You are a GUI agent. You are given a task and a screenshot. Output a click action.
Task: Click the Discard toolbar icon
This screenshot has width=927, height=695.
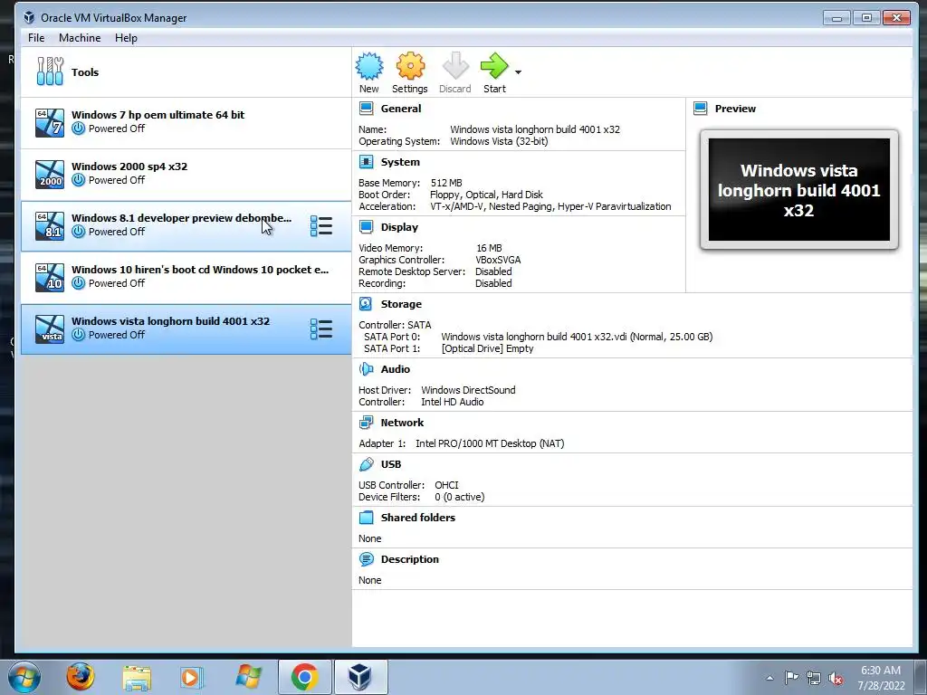click(455, 66)
